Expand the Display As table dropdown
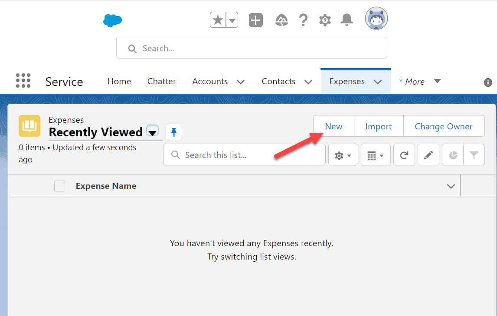The image size is (497, 316). pyautogui.click(x=376, y=154)
